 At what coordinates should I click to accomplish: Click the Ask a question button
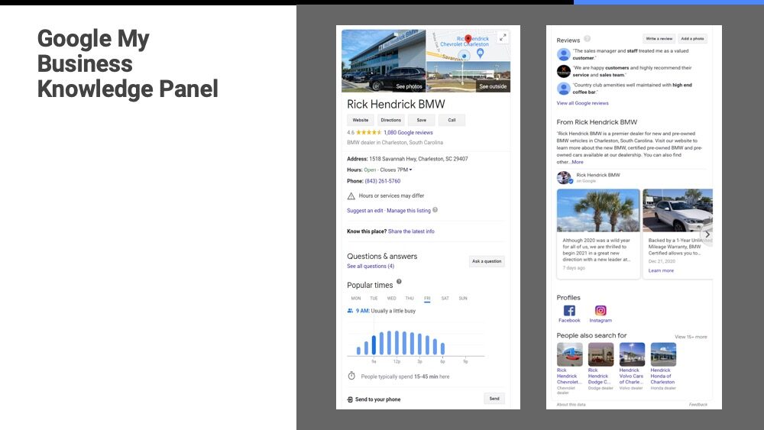click(x=486, y=261)
